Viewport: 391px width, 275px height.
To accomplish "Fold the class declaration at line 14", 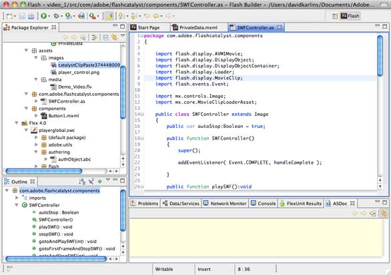I will pyautogui.click(x=142, y=115).
